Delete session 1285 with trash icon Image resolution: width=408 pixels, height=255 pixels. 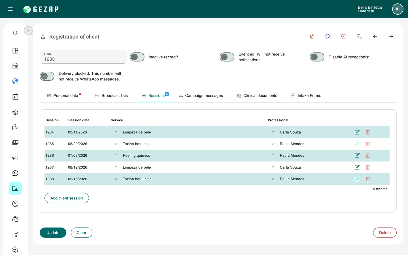(368, 144)
